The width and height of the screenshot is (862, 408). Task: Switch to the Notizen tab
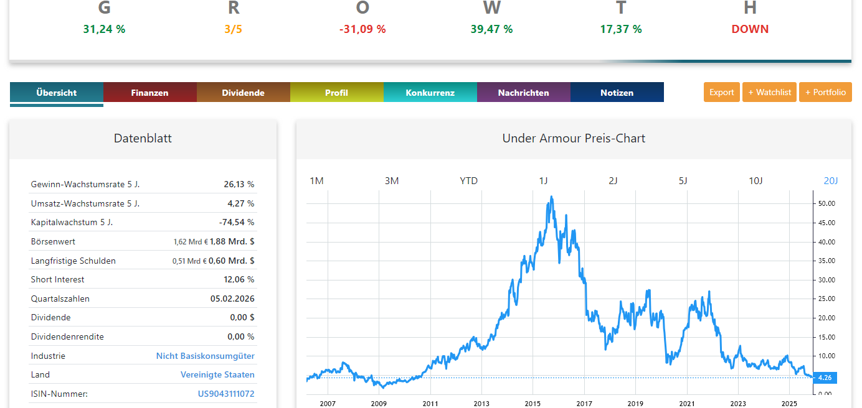617,92
